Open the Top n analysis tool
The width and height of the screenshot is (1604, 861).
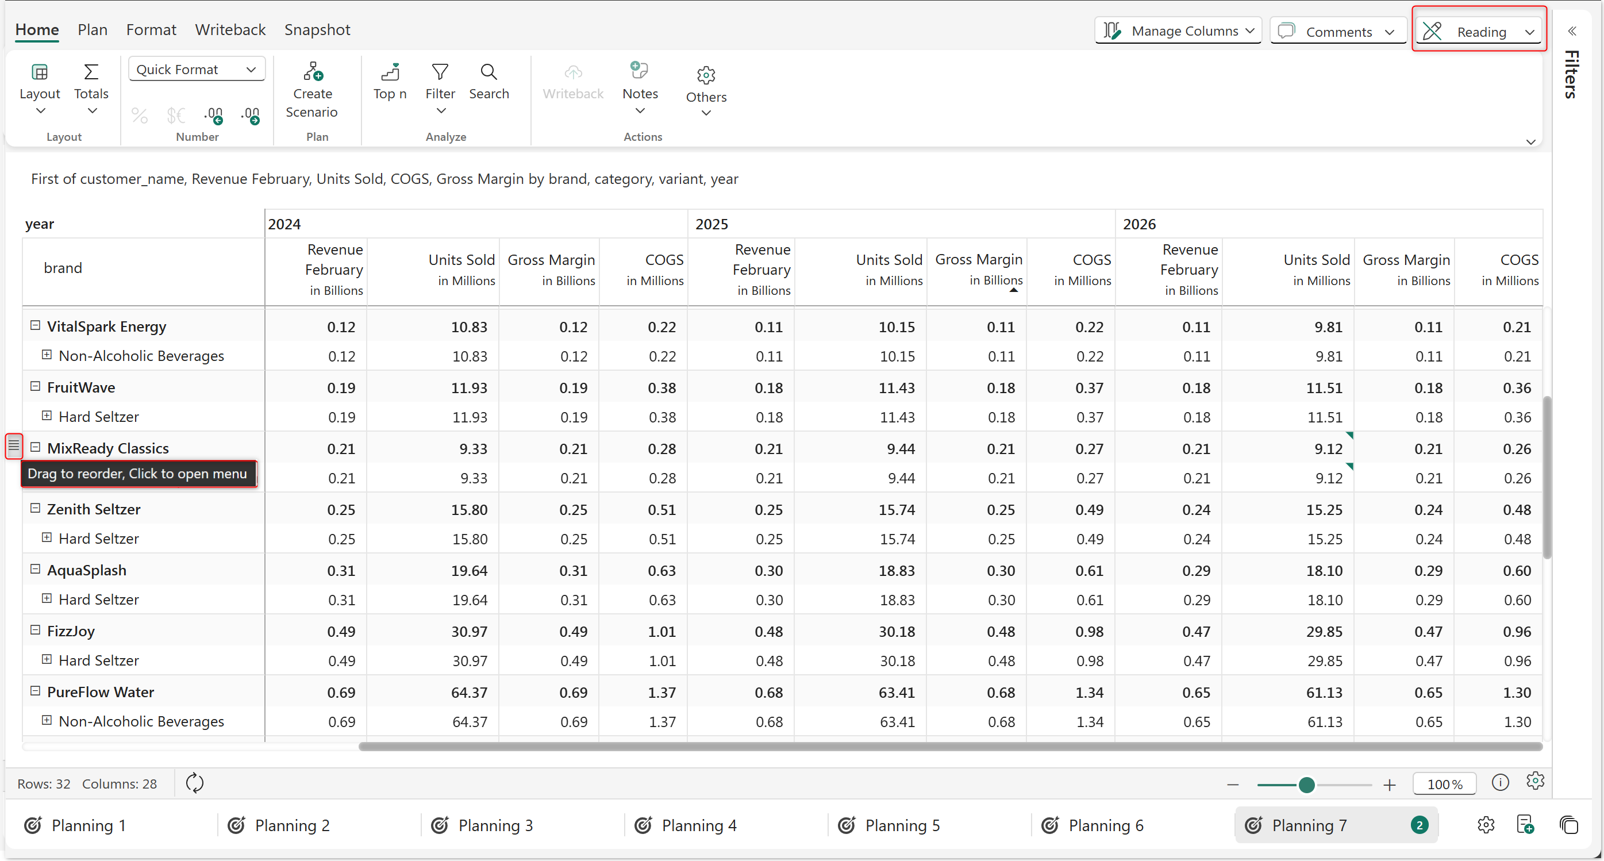tap(390, 72)
